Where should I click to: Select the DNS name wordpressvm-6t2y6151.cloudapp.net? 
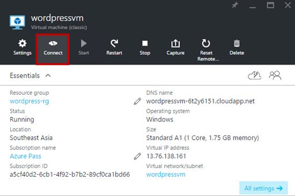coord(201,101)
